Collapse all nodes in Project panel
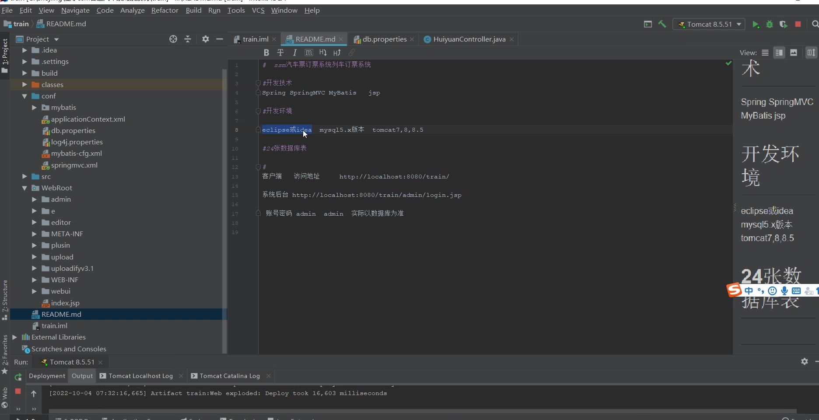This screenshot has height=420, width=819. pos(188,39)
